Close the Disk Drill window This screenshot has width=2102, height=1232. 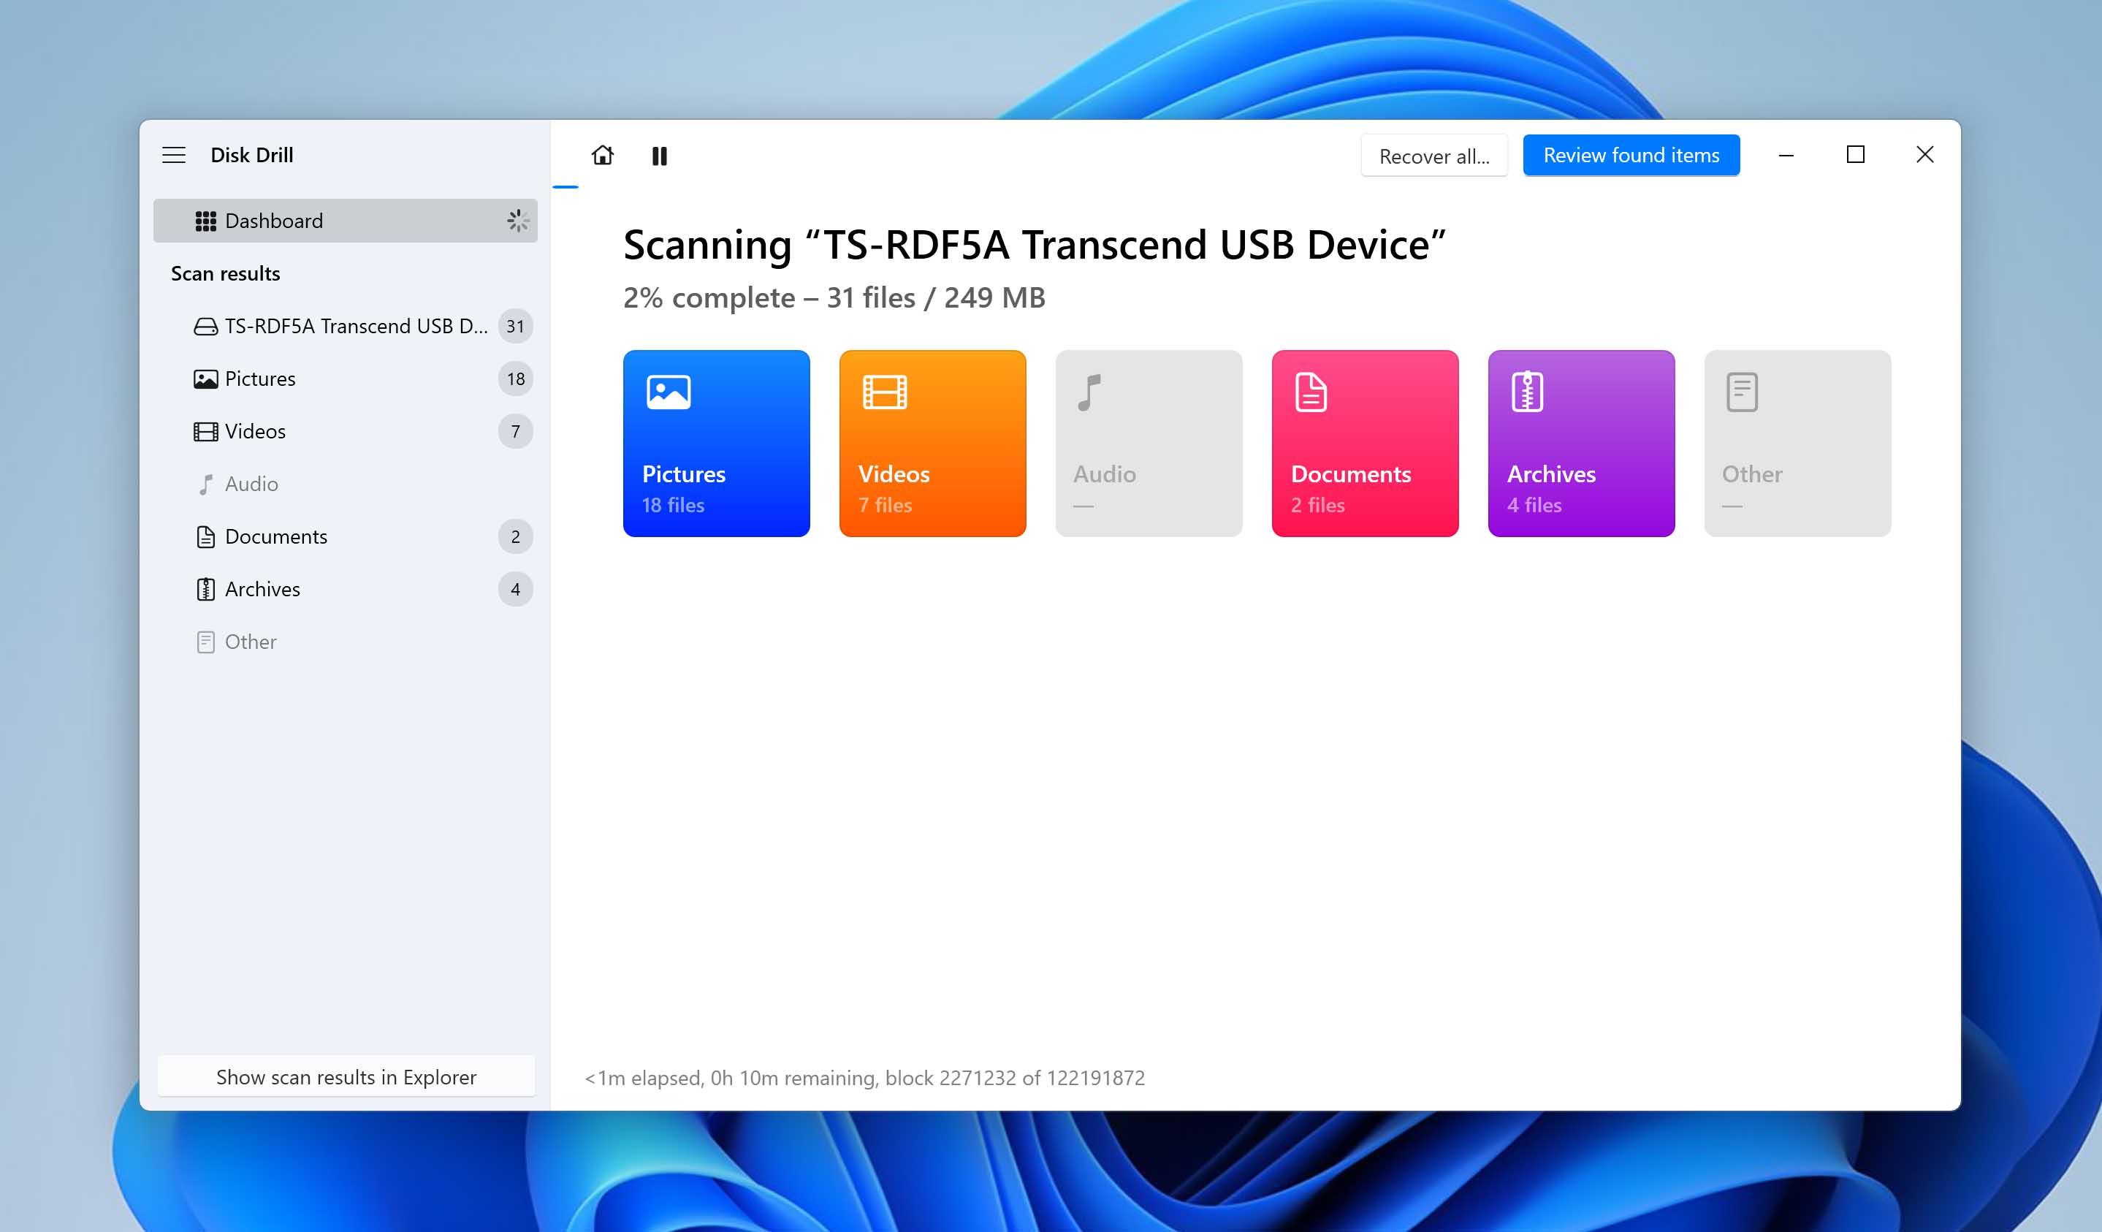pos(1924,155)
